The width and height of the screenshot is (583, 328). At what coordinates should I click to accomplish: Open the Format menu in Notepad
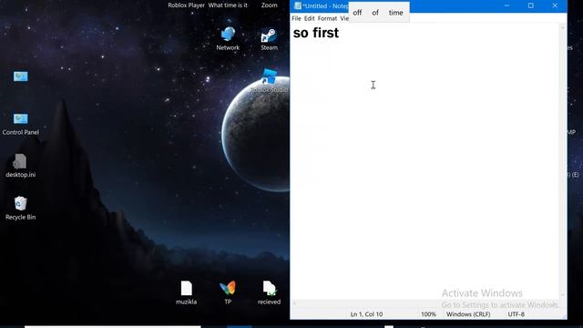click(327, 18)
